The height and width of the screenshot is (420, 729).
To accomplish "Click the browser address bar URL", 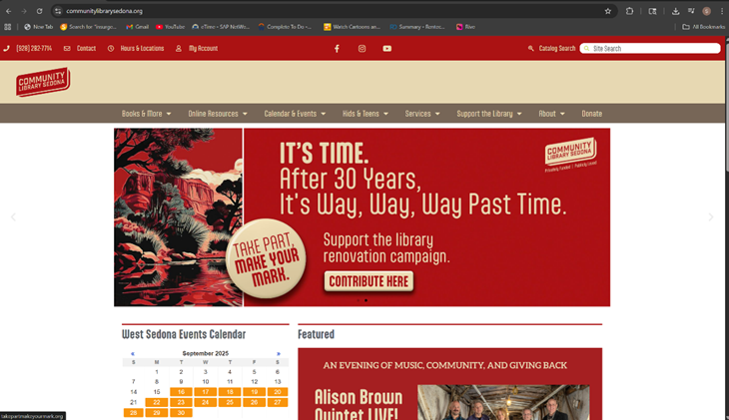I will (x=104, y=11).
